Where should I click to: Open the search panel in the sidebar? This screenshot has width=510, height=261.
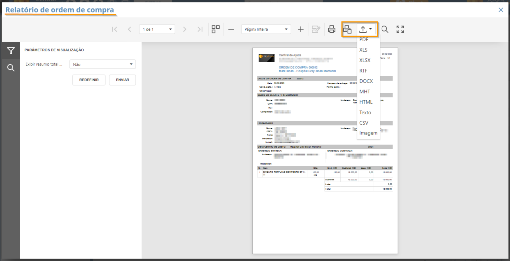tap(11, 68)
